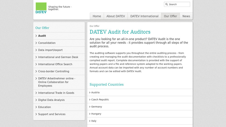The image size is (226, 127).
Task: Go to the DATEV International tab
Action: [x=144, y=16]
